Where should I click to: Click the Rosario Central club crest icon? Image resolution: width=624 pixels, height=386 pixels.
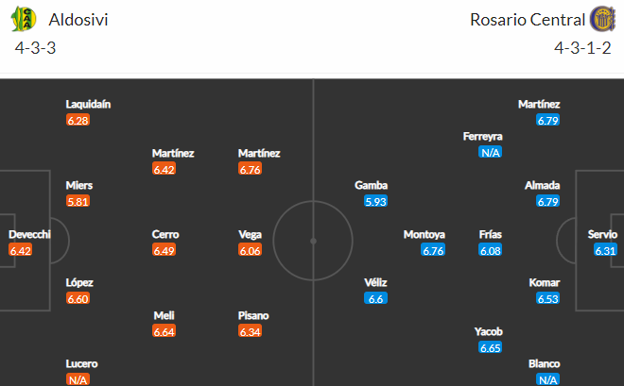click(x=602, y=19)
